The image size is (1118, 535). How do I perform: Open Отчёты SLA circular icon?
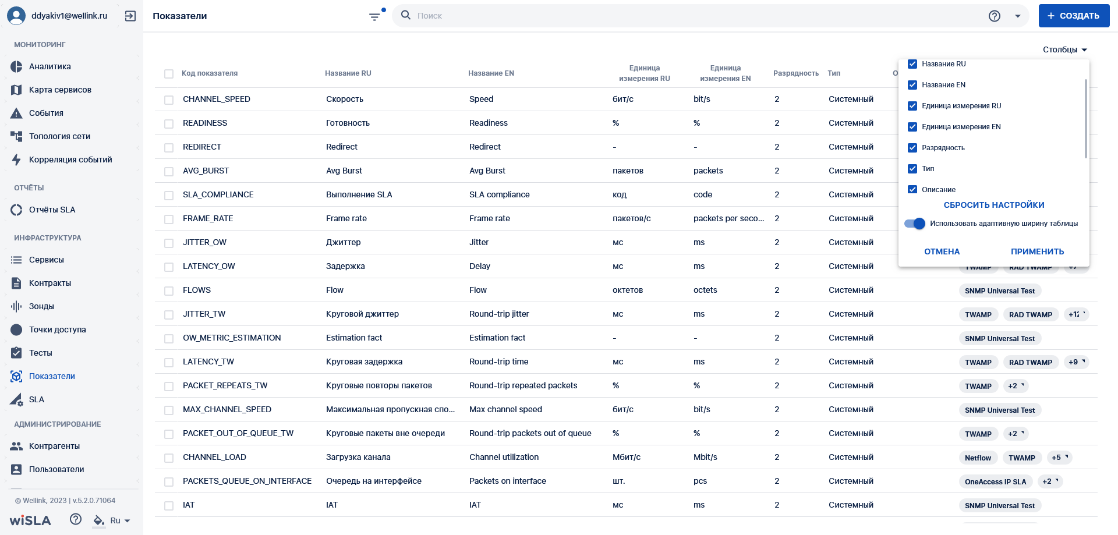tap(16, 210)
